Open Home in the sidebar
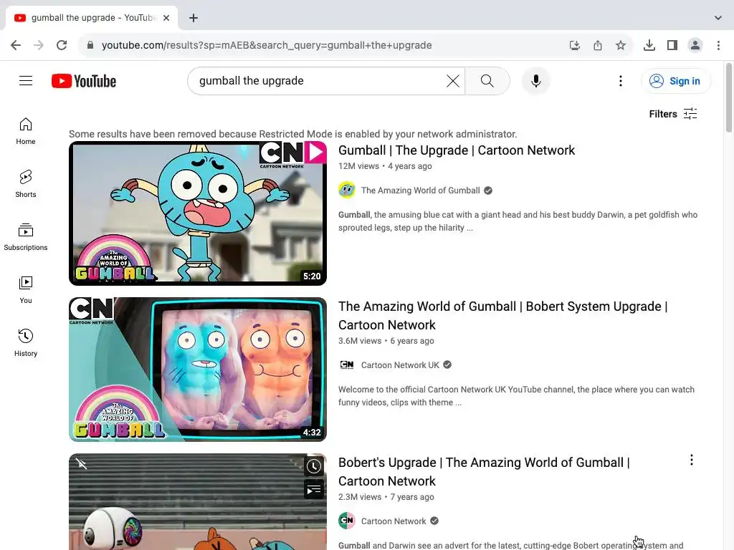 26,131
